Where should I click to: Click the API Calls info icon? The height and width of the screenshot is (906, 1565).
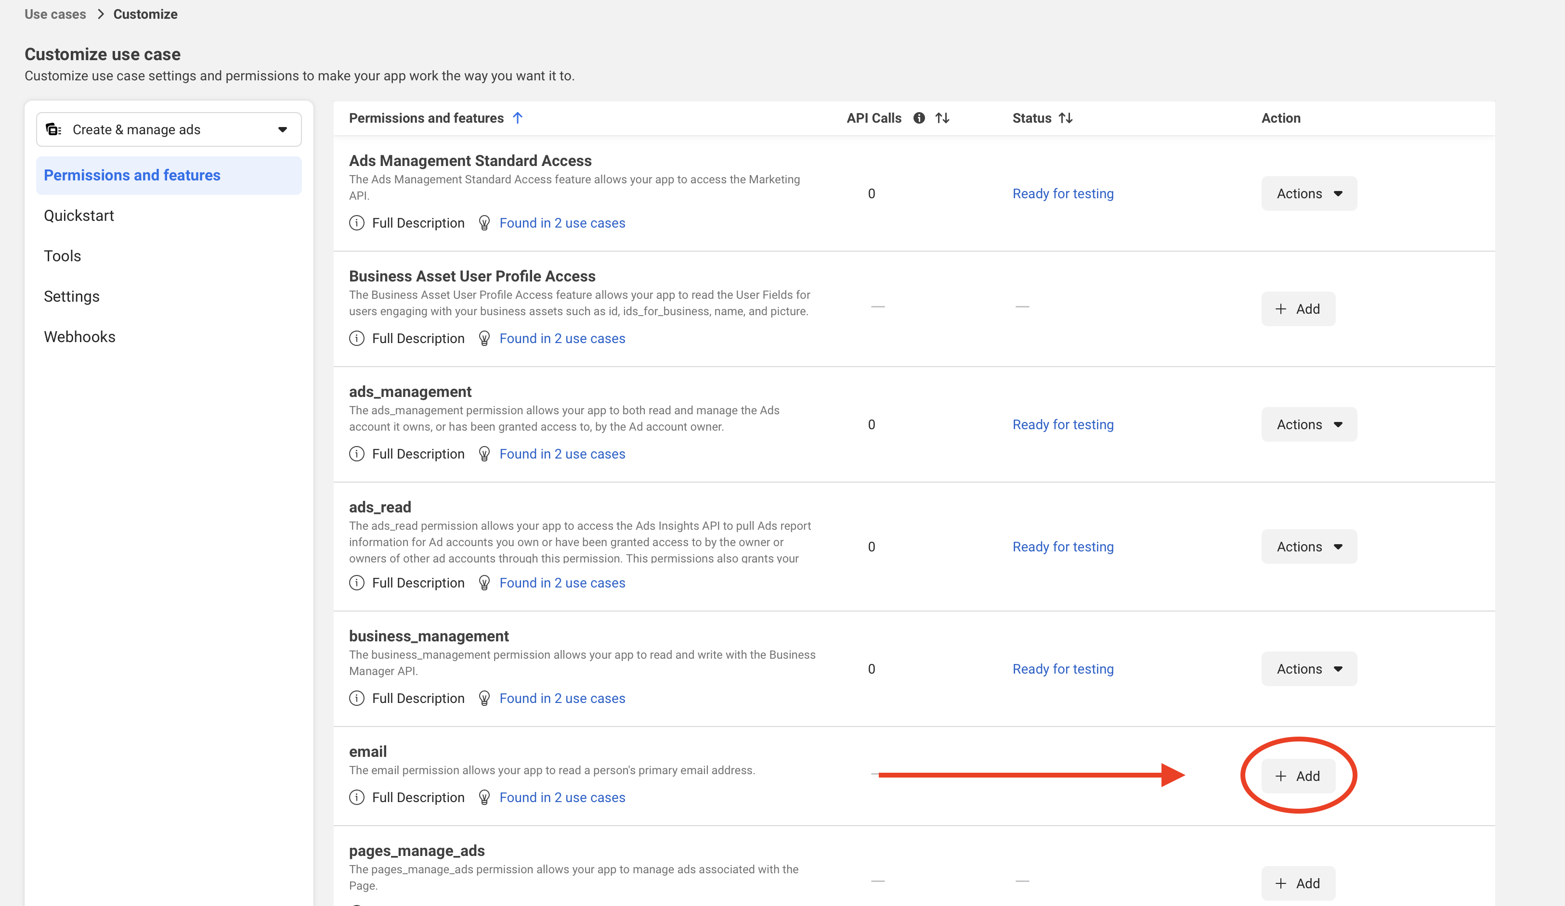coord(919,118)
